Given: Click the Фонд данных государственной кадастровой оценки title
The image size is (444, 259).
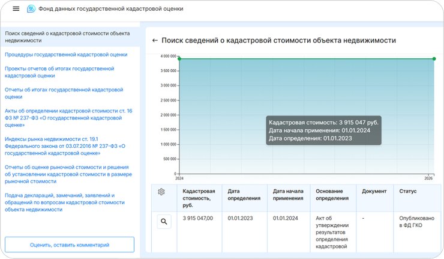Looking at the screenshot, I should pos(110,9).
